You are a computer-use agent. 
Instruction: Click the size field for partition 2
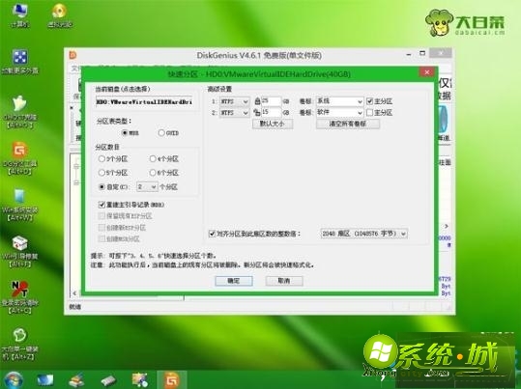[x=271, y=113]
